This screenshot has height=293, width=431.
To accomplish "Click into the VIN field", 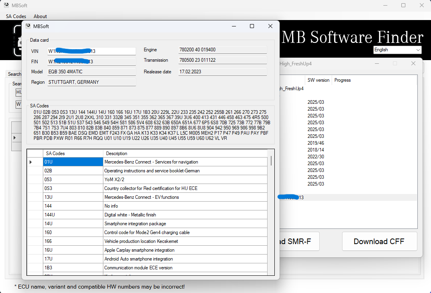I will [x=91, y=51].
